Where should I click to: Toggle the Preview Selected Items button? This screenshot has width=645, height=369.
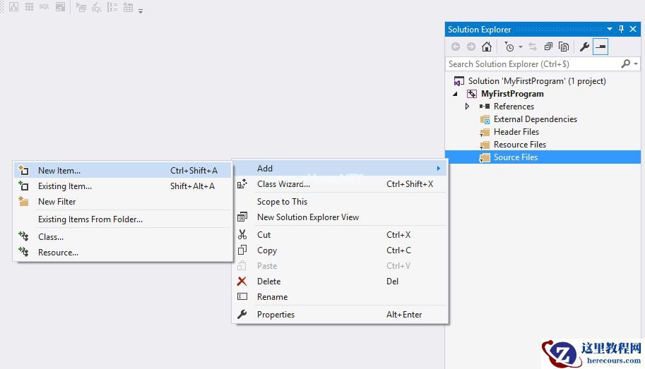(600, 47)
